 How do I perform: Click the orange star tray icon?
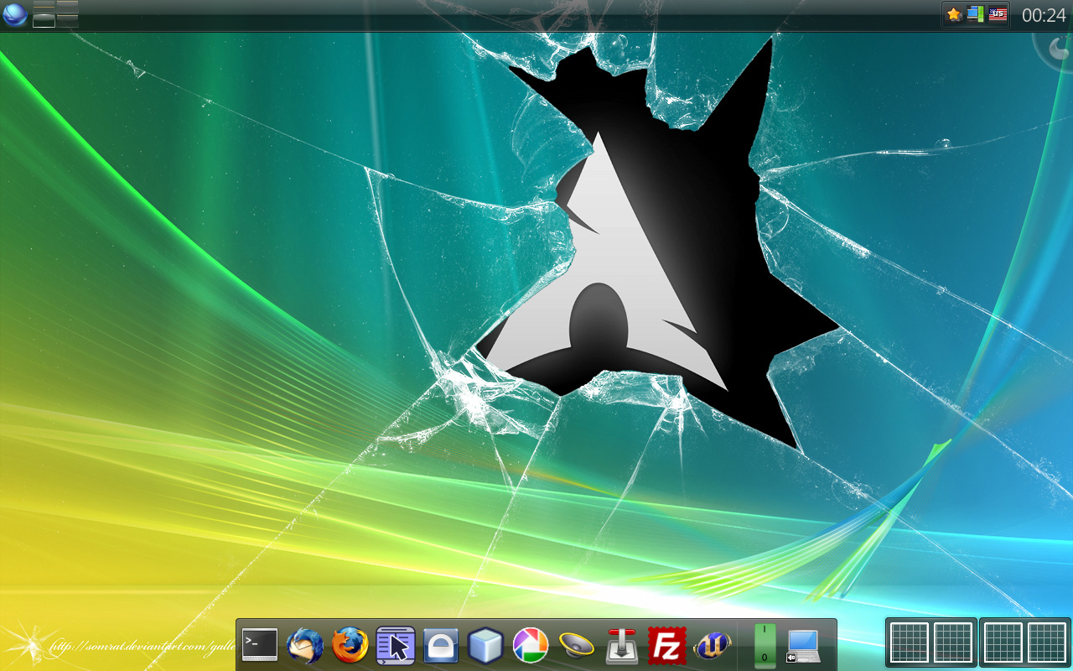(954, 14)
